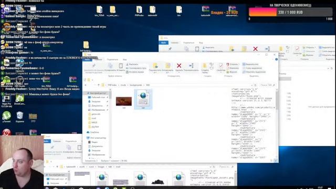The height and width of the screenshot is (189, 336).
Task: Click the Properties checkmark icon in front ribbon
Action: point(220,66)
